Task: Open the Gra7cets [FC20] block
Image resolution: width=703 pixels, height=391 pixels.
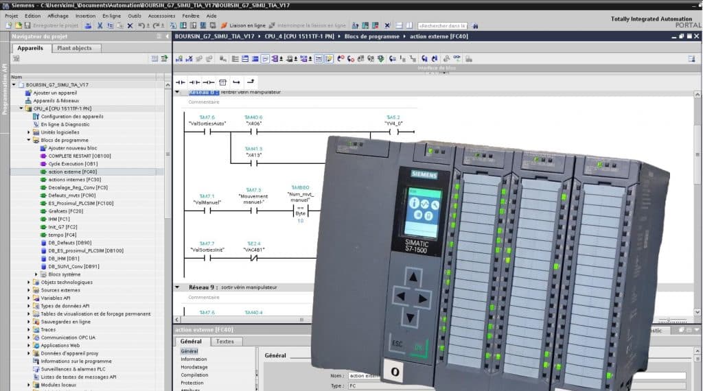Action: point(65,211)
